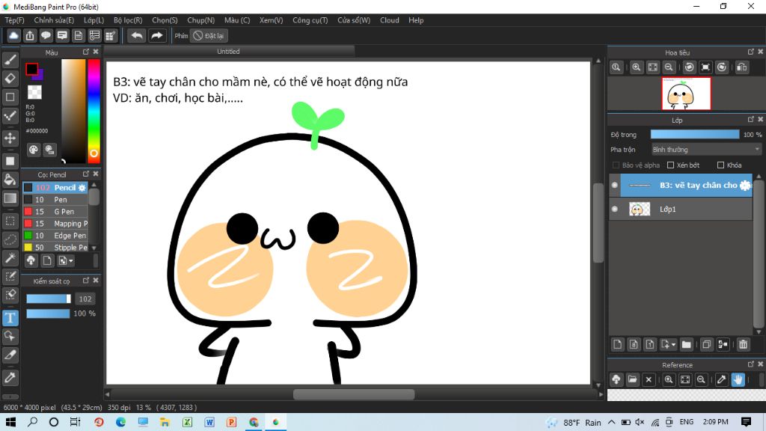Pick the Move tool
This screenshot has height=431, width=766.
pyautogui.click(x=10, y=138)
